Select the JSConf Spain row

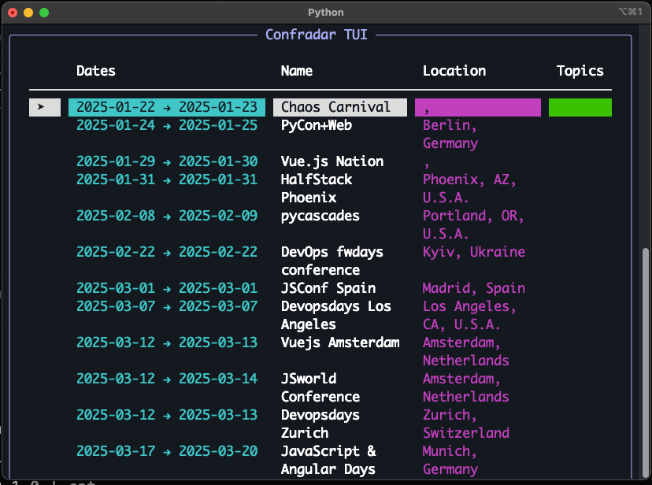click(320, 288)
